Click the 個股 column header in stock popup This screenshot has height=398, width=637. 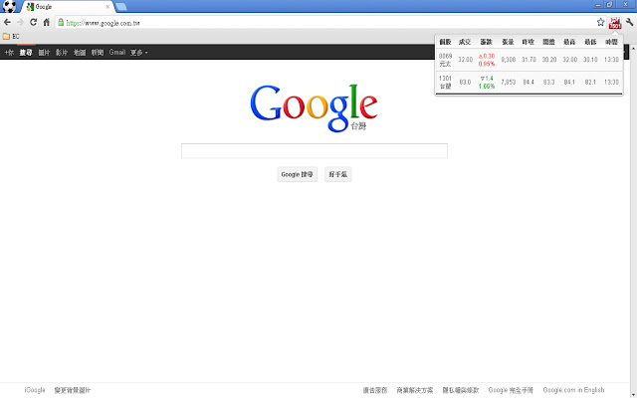click(x=445, y=42)
